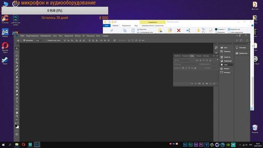The height and width of the screenshot is (148, 263).
Task: Open the Открыть dropdown arrow in Explorer
Action: tap(225, 29)
